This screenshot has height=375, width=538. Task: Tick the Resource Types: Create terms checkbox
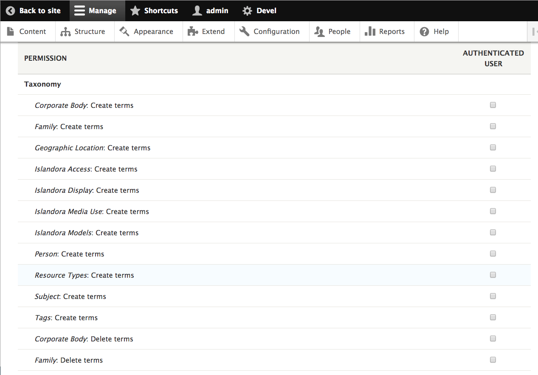(x=493, y=275)
